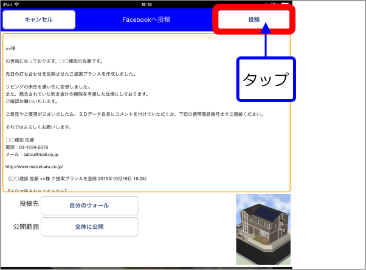Tap the 公開範囲 label text
The height and width of the screenshot is (270, 366).
[x=26, y=226]
